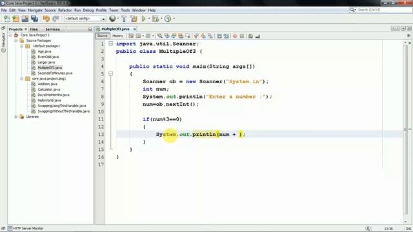Open the Debug menu
The width and height of the screenshot is (413, 232).
coord(88,10)
